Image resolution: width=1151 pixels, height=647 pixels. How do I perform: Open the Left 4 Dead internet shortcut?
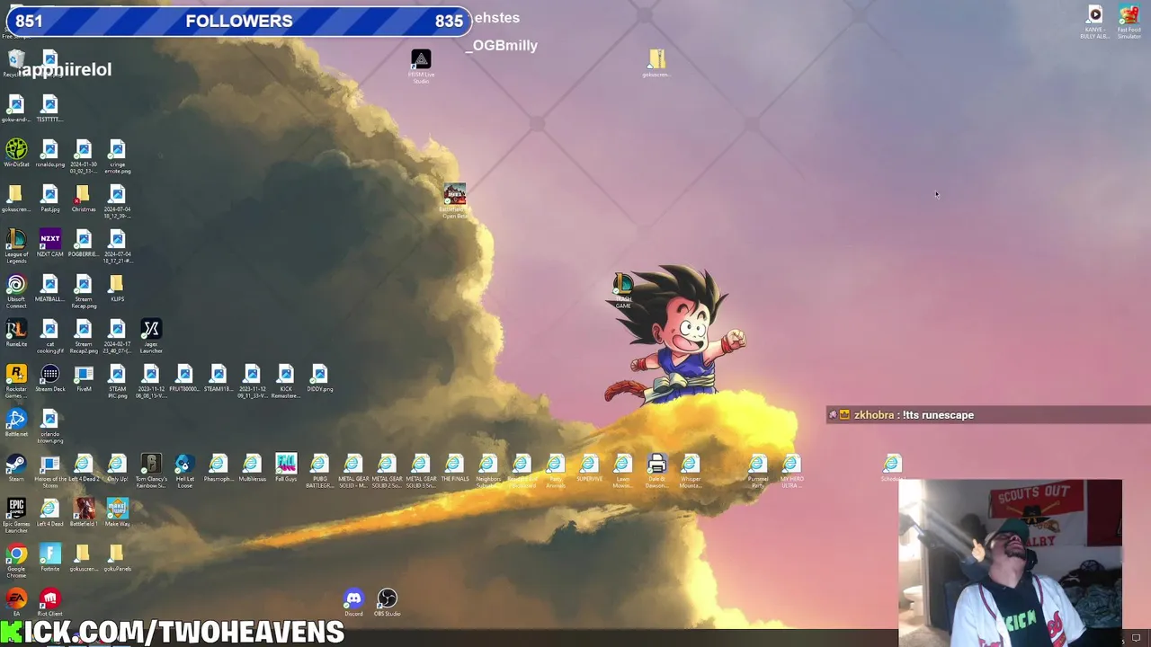49,512
